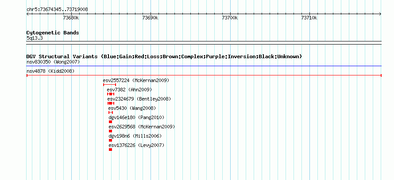This screenshot has width=394, height=180.
Task: Open dgv198n6 (Mills2006) variant label
Action: coord(135,136)
